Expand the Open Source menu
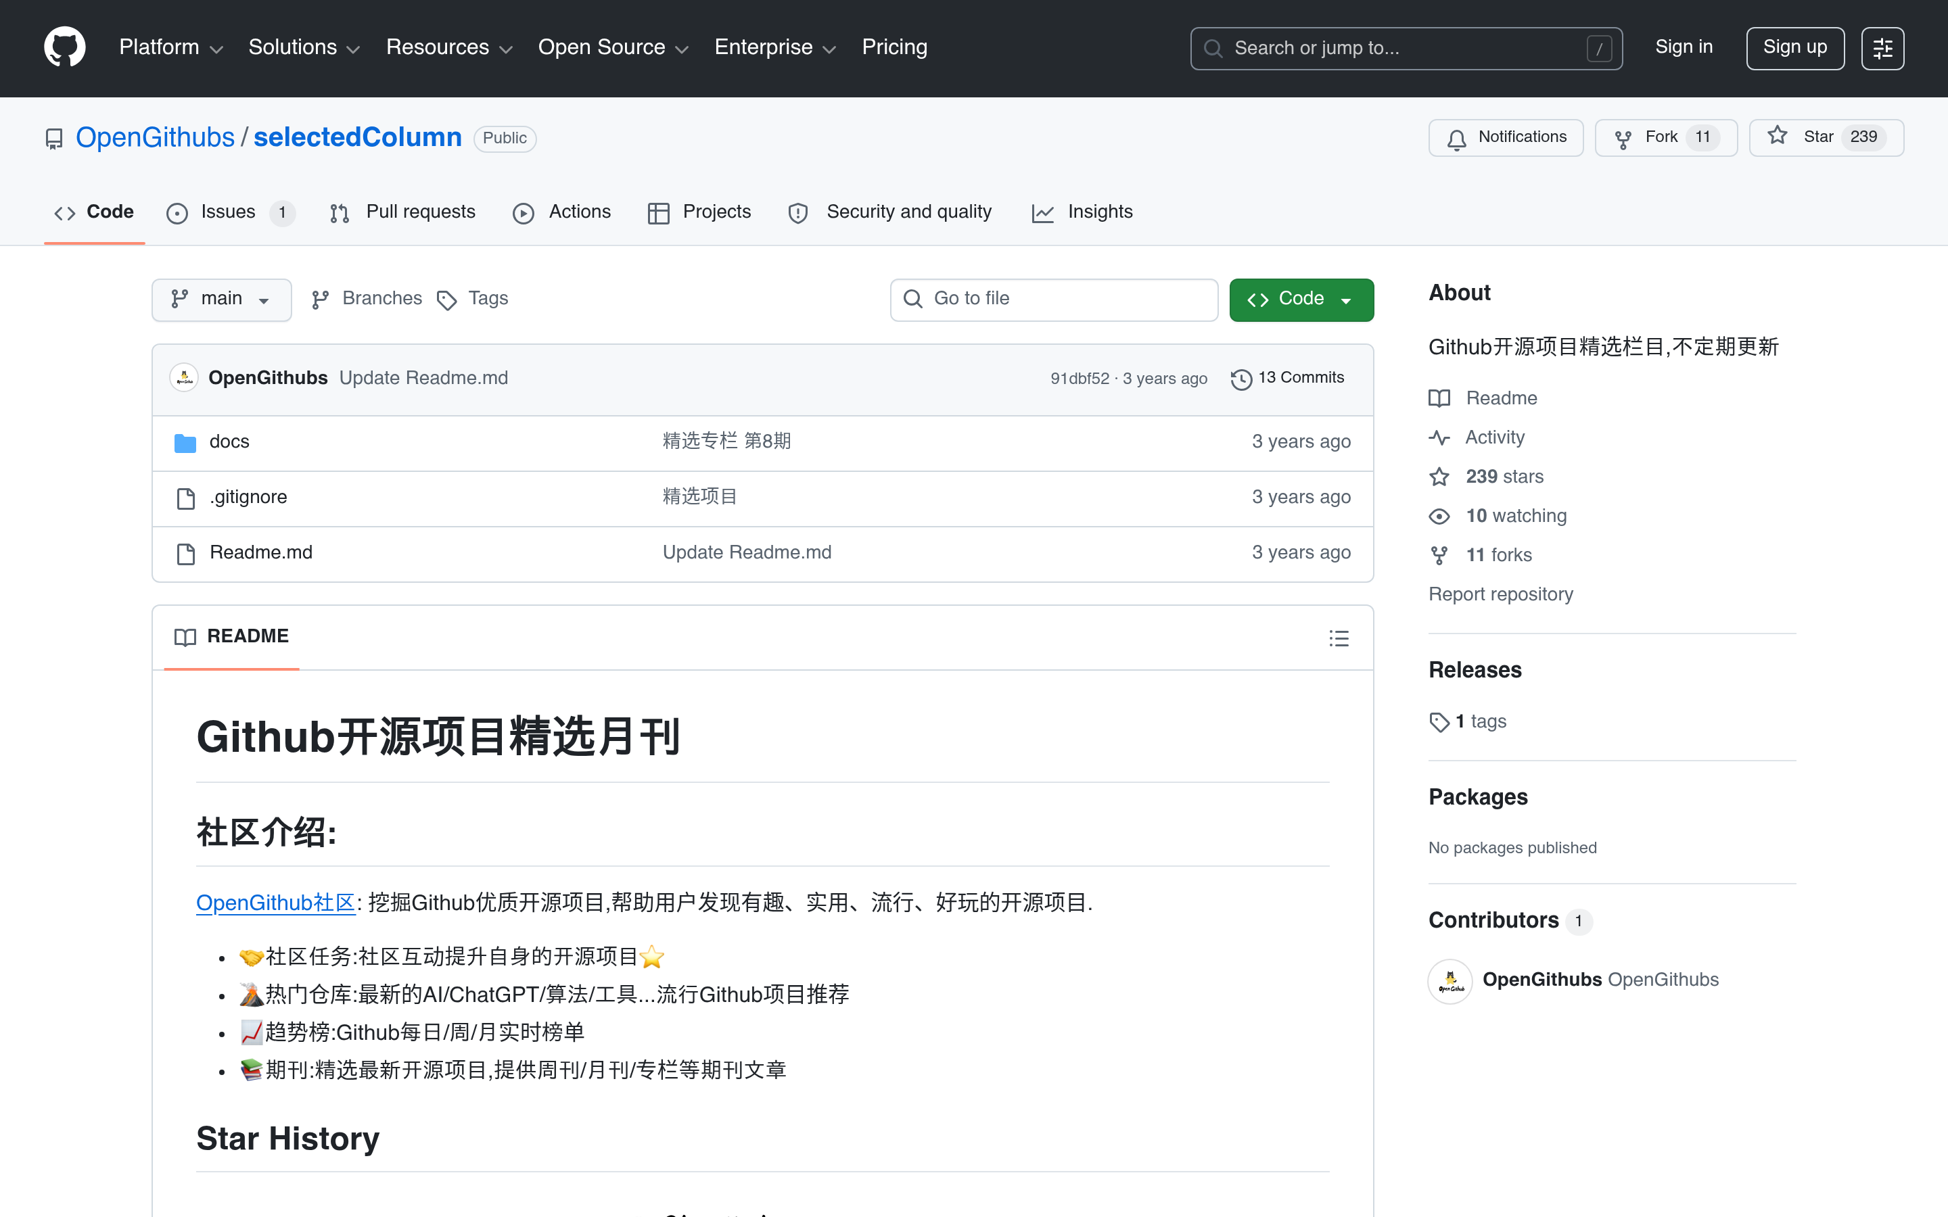 coord(613,47)
